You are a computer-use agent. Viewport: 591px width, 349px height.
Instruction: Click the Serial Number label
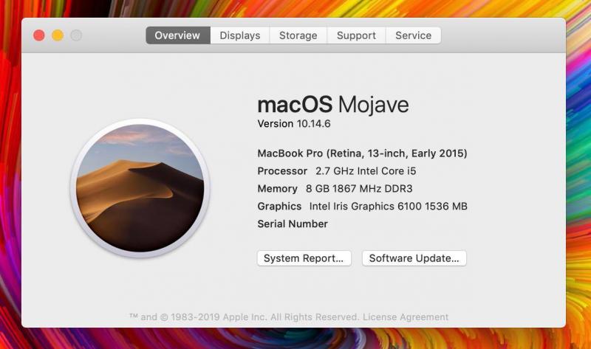pyautogui.click(x=293, y=224)
